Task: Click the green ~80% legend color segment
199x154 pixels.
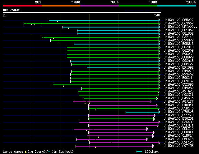Action: tap(138, 6)
